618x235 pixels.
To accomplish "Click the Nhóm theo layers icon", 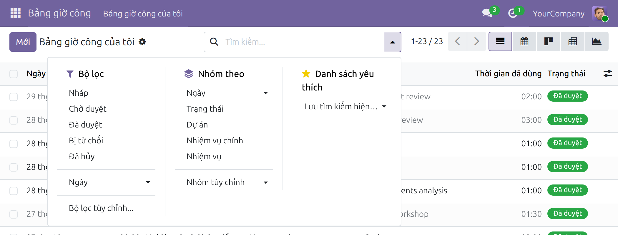I will coord(189,74).
